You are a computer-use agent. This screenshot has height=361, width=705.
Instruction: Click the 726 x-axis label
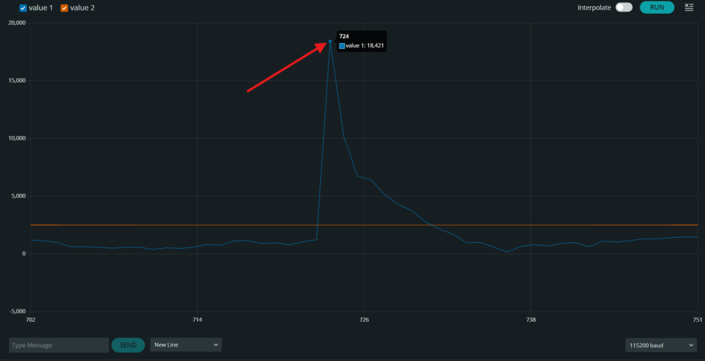pyautogui.click(x=364, y=320)
